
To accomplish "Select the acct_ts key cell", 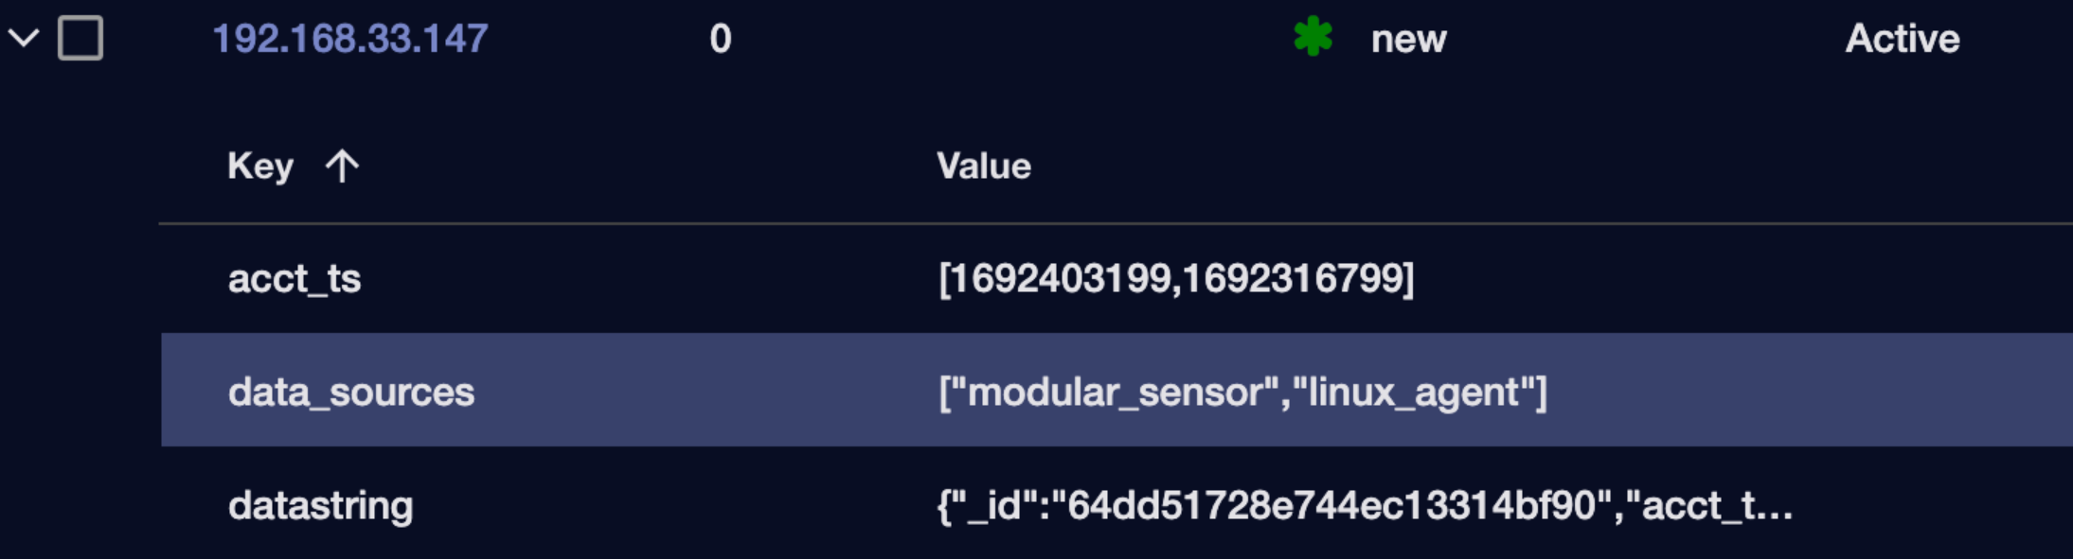I will pos(294,279).
